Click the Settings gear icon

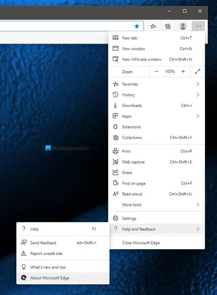click(115, 218)
